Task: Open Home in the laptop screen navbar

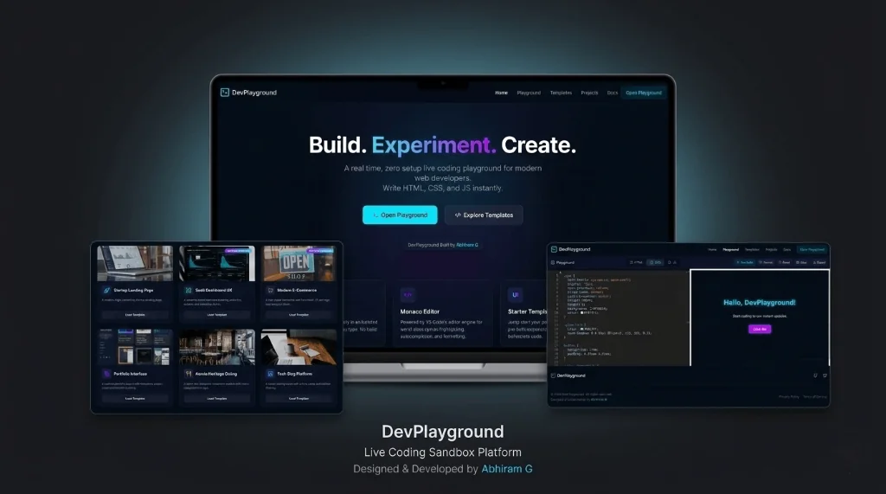Action: point(501,93)
